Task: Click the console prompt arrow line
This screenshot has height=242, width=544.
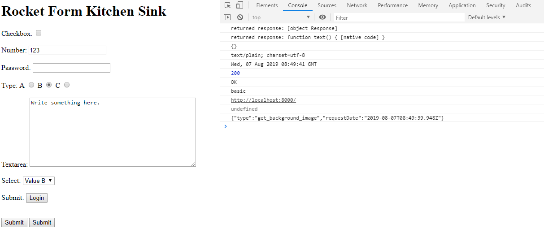Action: point(382,126)
